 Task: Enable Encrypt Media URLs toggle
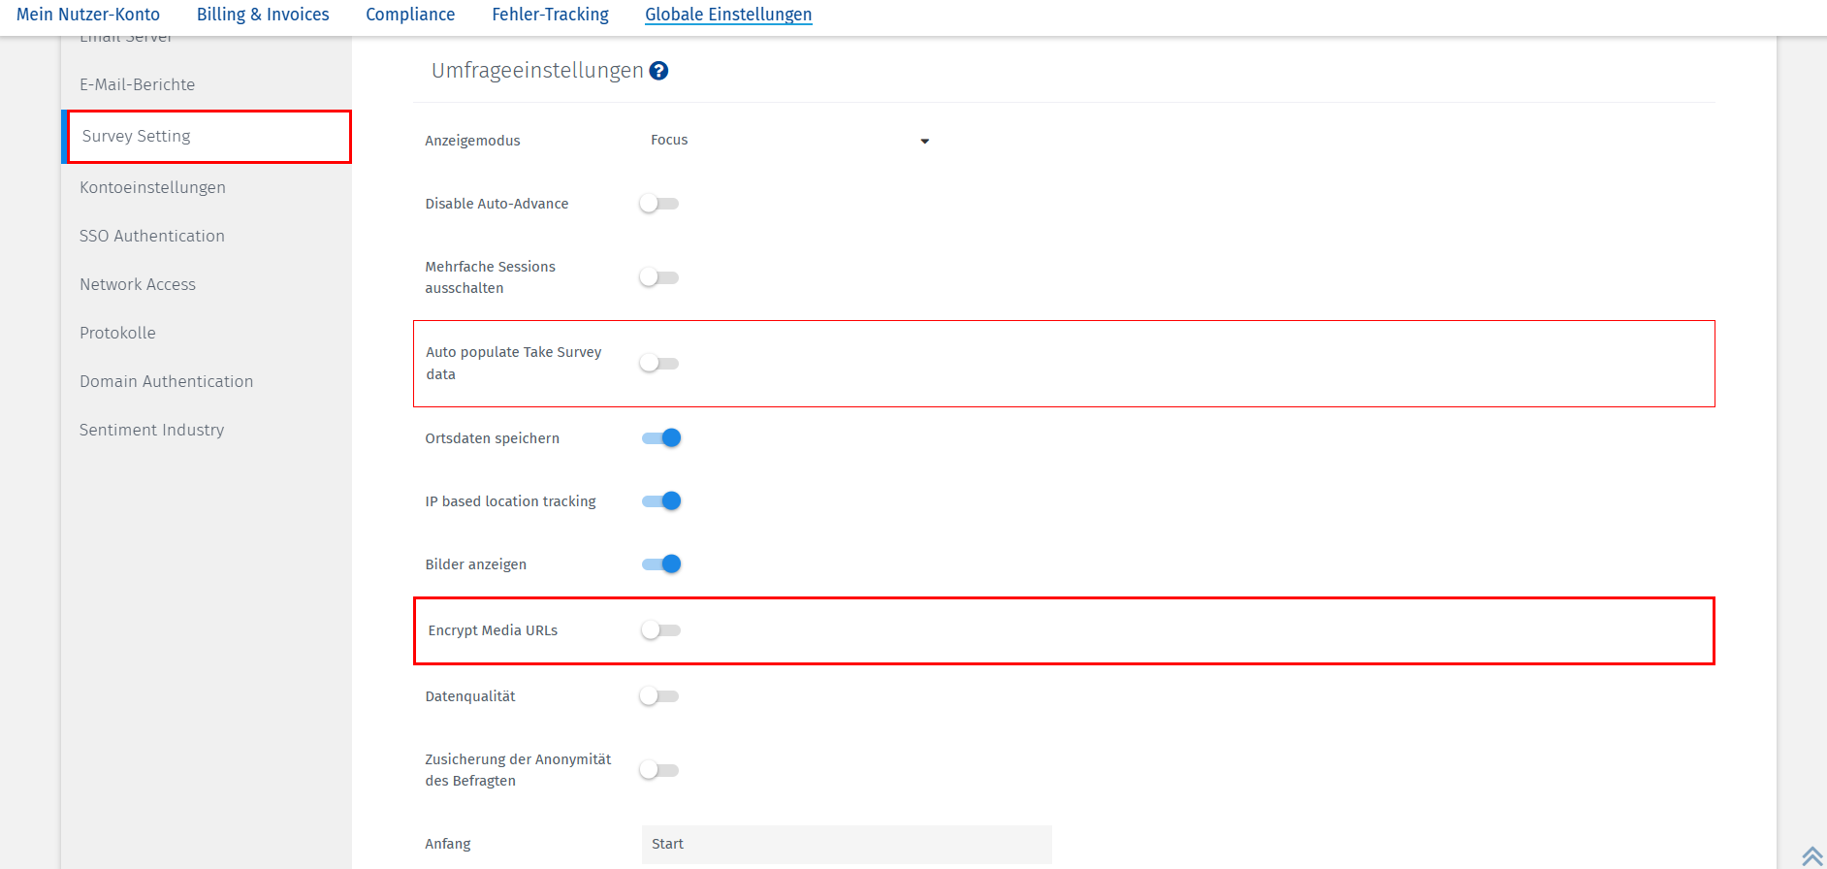tap(661, 630)
